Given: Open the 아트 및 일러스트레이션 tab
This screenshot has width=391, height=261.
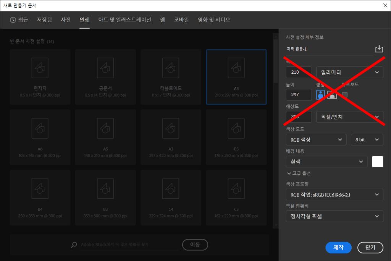Looking at the screenshot, I should (124, 20).
